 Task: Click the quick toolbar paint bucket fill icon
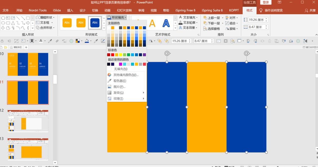click(87, 41)
